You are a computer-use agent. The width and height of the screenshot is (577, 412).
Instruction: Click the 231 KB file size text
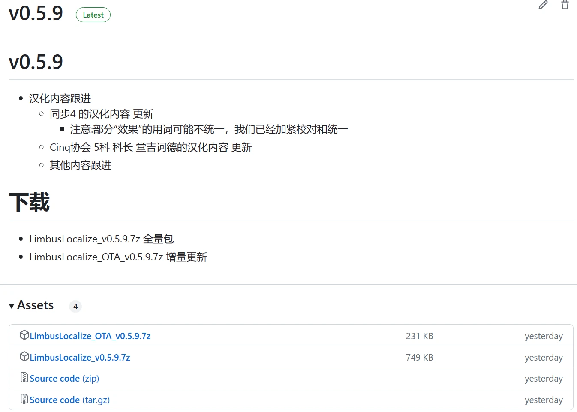(x=420, y=336)
